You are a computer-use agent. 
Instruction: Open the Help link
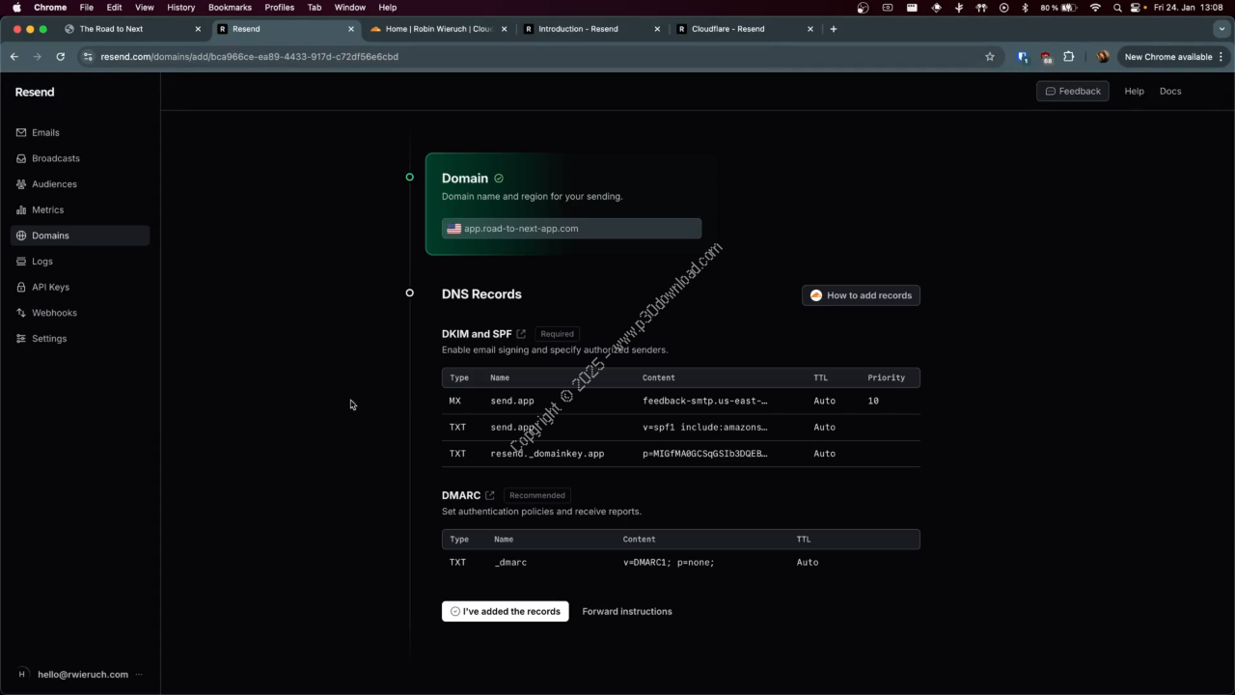pyautogui.click(x=1134, y=91)
